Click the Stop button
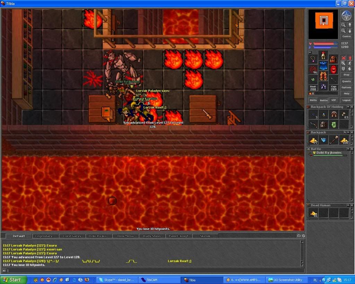The width and height of the screenshot is (355, 284). 346,75
